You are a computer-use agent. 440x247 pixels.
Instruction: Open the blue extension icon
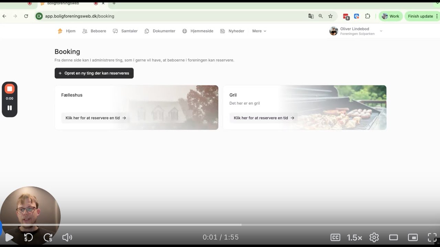tap(356, 16)
